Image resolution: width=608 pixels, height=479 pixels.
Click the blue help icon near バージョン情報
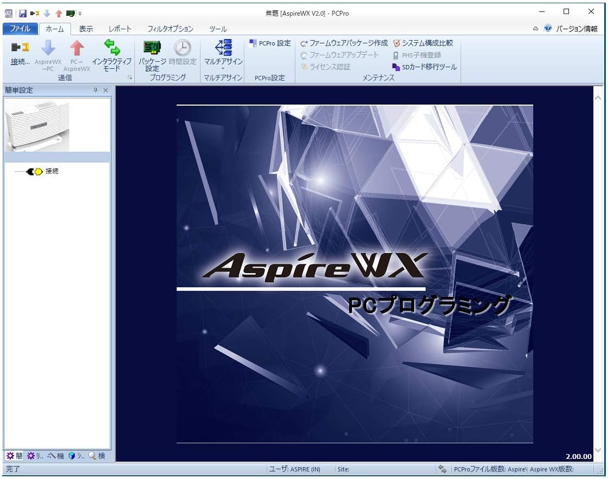(x=548, y=28)
